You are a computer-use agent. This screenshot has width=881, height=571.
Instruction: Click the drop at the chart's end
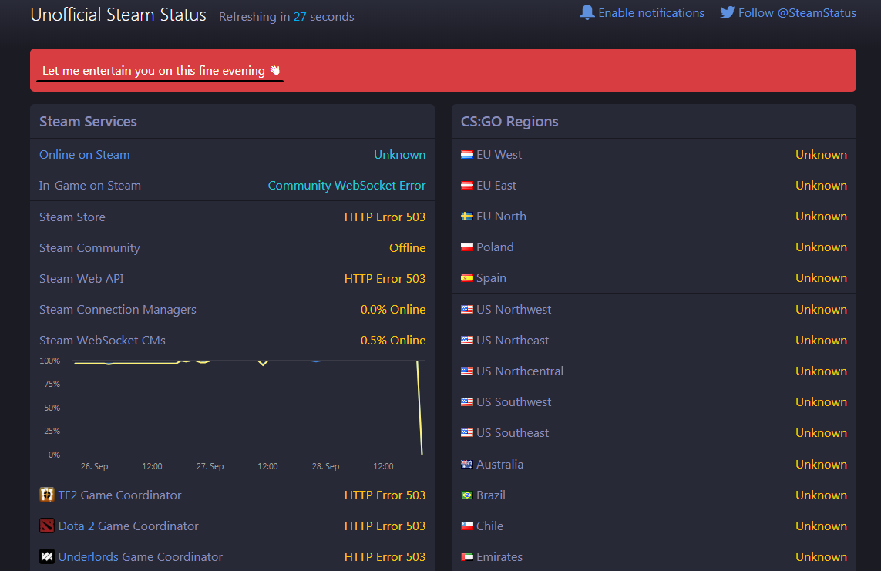pos(420,408)
